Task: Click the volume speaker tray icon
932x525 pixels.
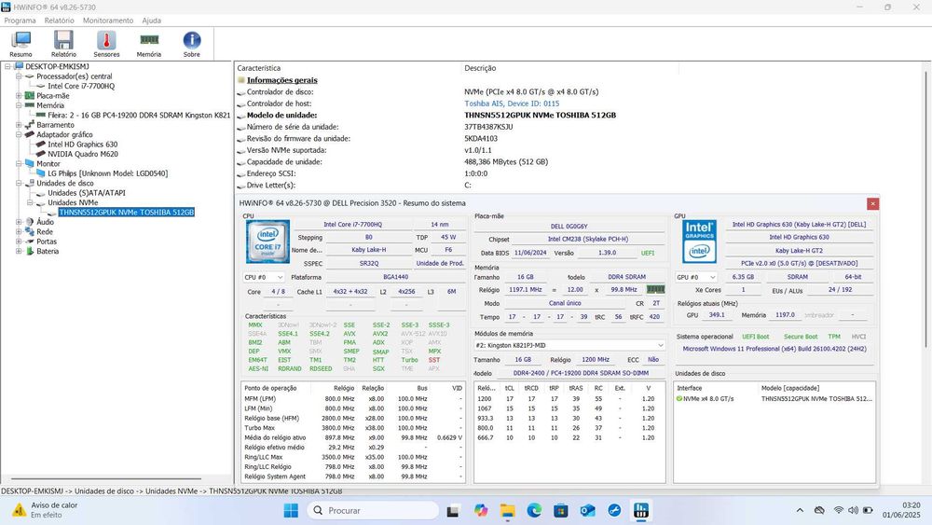Action: [x=853, y=510]
